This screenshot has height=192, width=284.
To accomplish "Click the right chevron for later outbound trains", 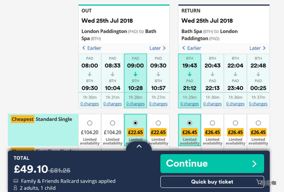I will click(164, 48).
